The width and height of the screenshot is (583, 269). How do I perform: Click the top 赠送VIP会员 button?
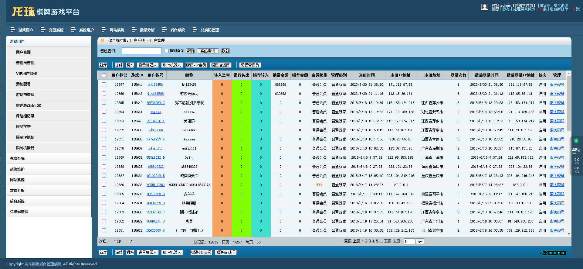point(196,65)
